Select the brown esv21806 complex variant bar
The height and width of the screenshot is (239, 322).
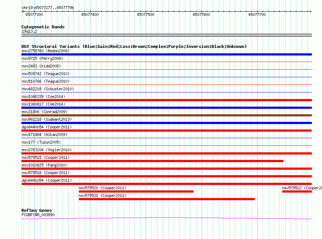click(166, 115)
